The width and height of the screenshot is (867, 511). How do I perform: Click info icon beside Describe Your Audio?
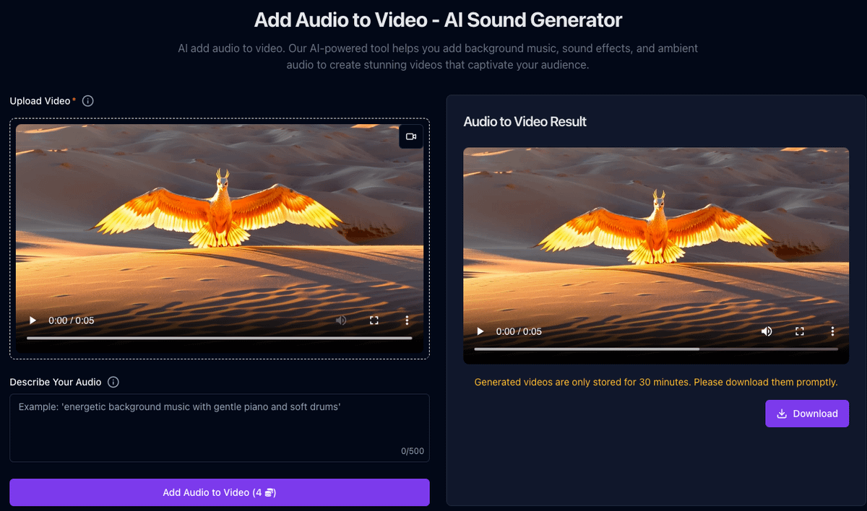tap(113, 382)
